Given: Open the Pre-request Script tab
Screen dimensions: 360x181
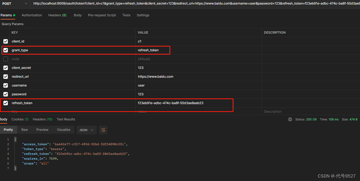Looking at the screenshot, I should click(102, 15).
